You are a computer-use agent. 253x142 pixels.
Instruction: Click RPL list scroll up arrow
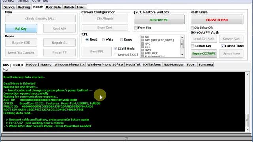[x=182, y=37]
